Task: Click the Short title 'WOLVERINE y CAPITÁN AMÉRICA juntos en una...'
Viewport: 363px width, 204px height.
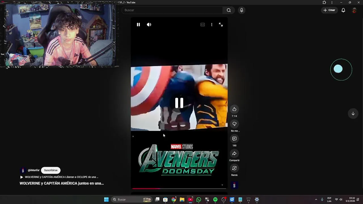Action: click(62, 183)
